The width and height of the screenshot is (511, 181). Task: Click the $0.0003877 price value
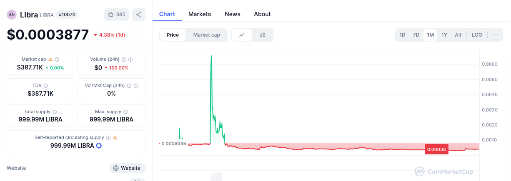48,35
